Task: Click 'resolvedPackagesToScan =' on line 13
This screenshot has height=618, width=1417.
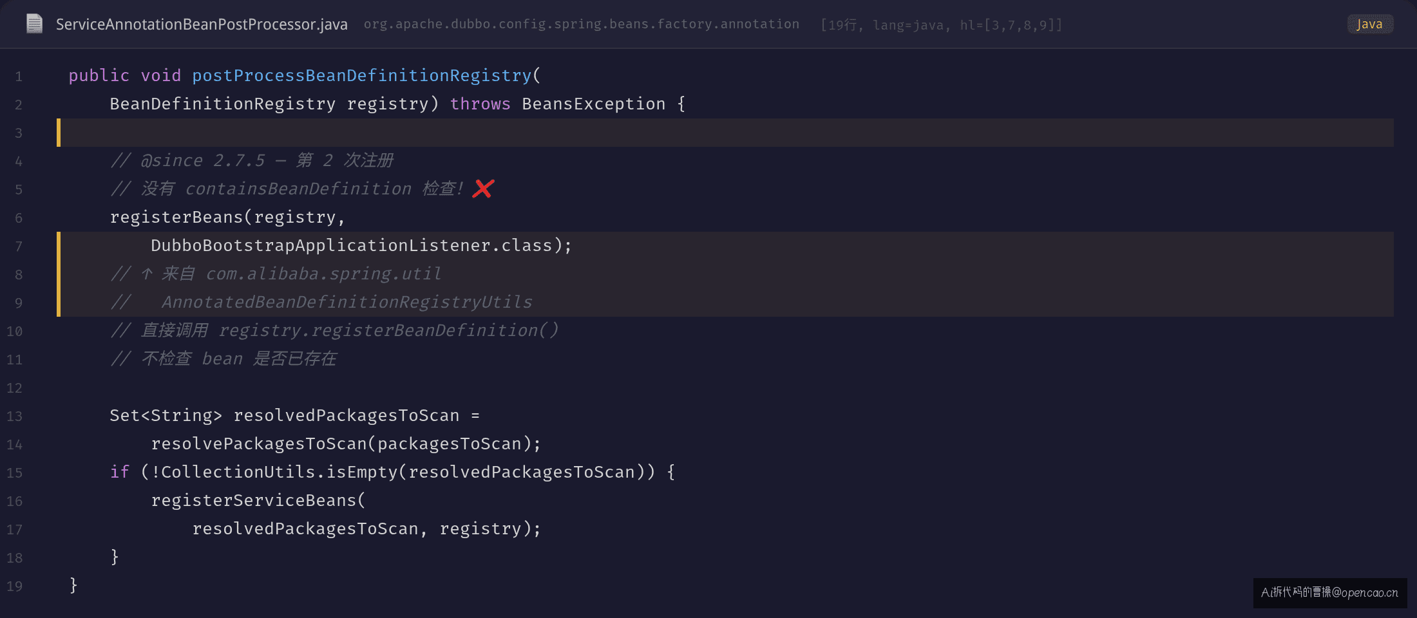Action: 357,415
